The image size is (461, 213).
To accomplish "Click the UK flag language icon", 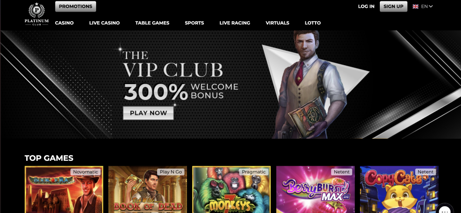I will (416, 6).
